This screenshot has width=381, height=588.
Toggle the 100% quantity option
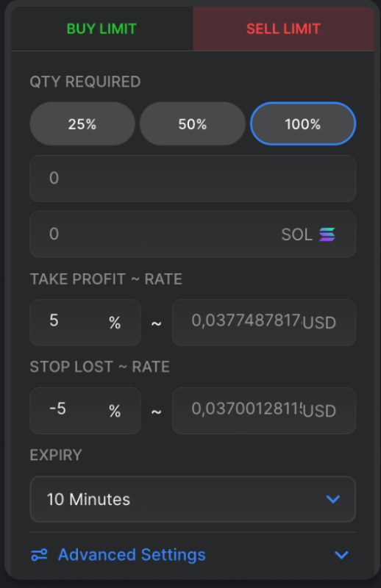click(303, 123)
